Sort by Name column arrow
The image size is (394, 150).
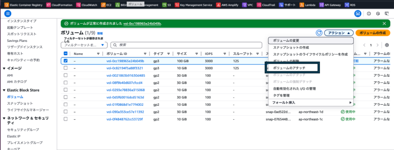click(x=98, y=54)
